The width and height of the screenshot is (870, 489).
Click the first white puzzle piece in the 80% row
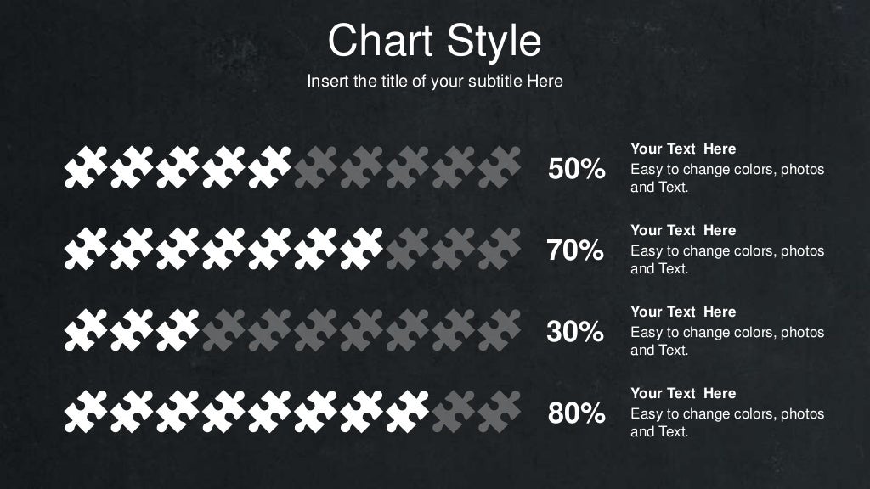click(86, 412)
